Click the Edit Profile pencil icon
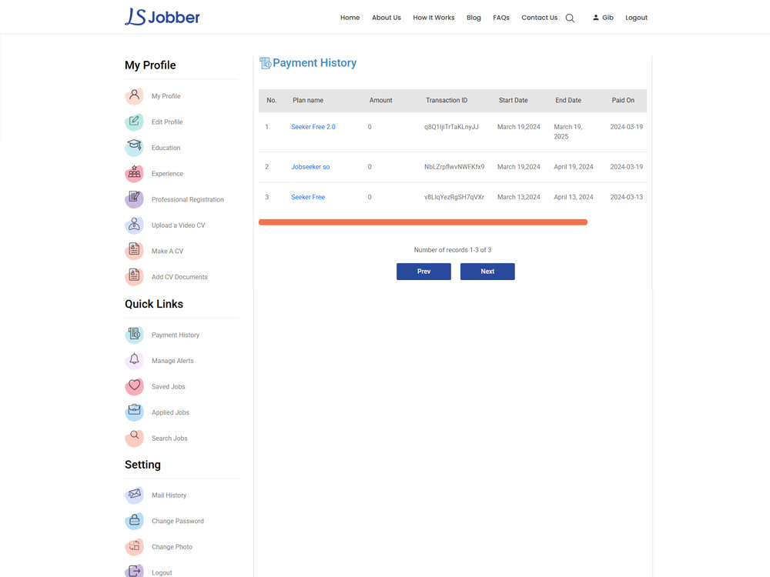 [134, 122]
